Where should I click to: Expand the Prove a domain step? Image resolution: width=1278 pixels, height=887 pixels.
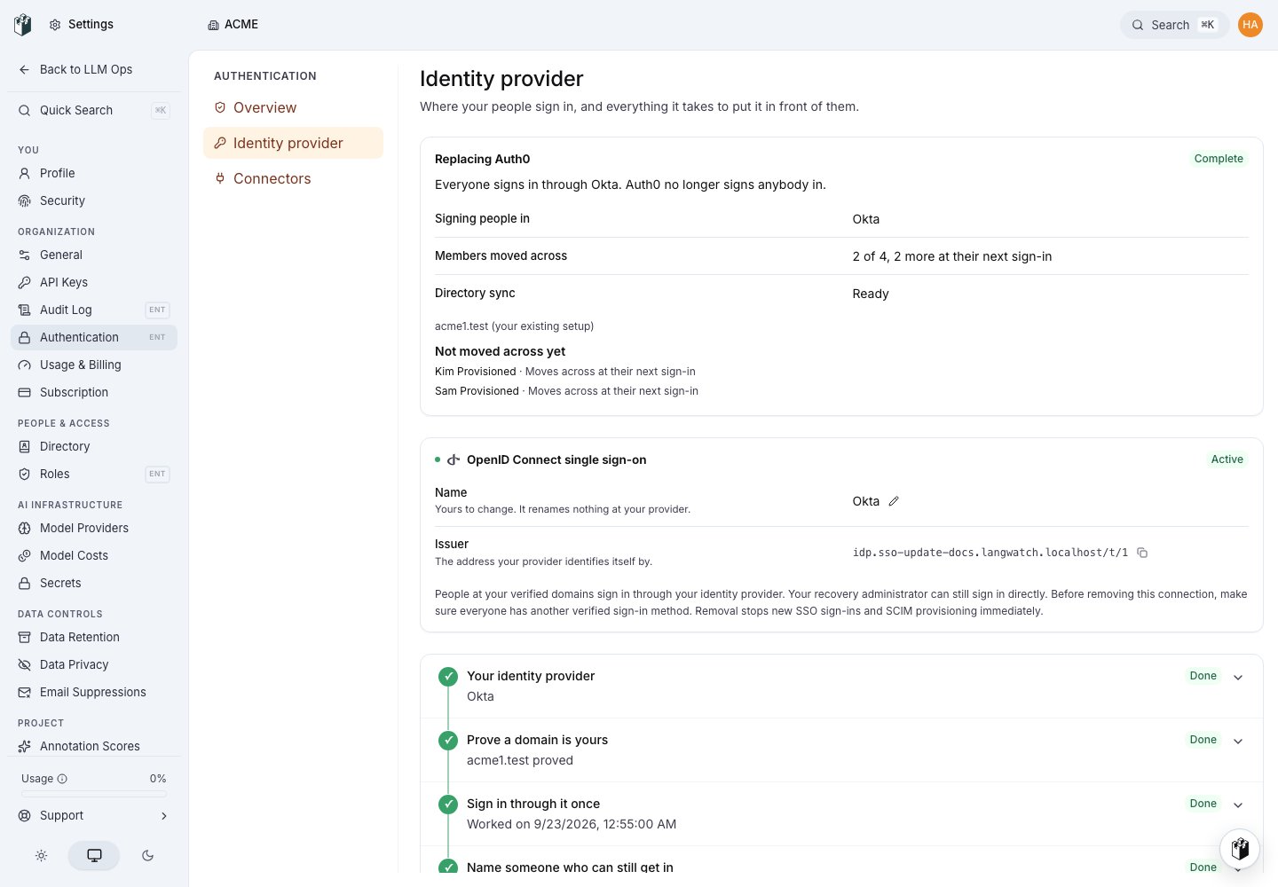click(1238, 742)
